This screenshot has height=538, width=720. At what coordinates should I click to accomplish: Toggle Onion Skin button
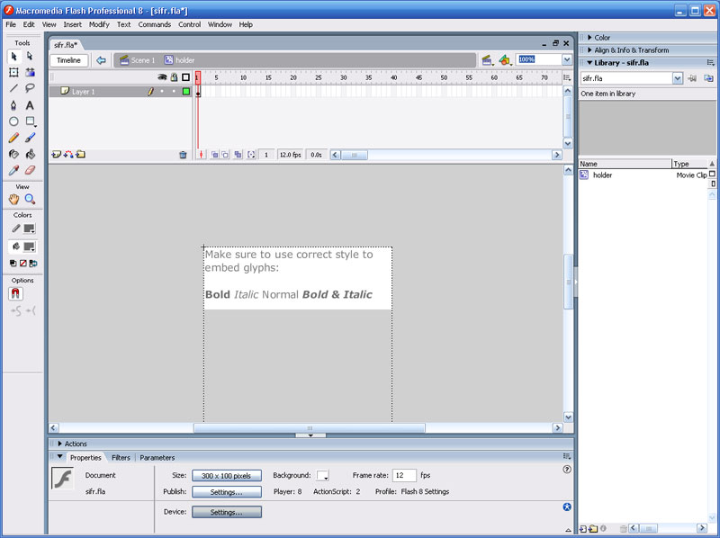coord(214,155)
